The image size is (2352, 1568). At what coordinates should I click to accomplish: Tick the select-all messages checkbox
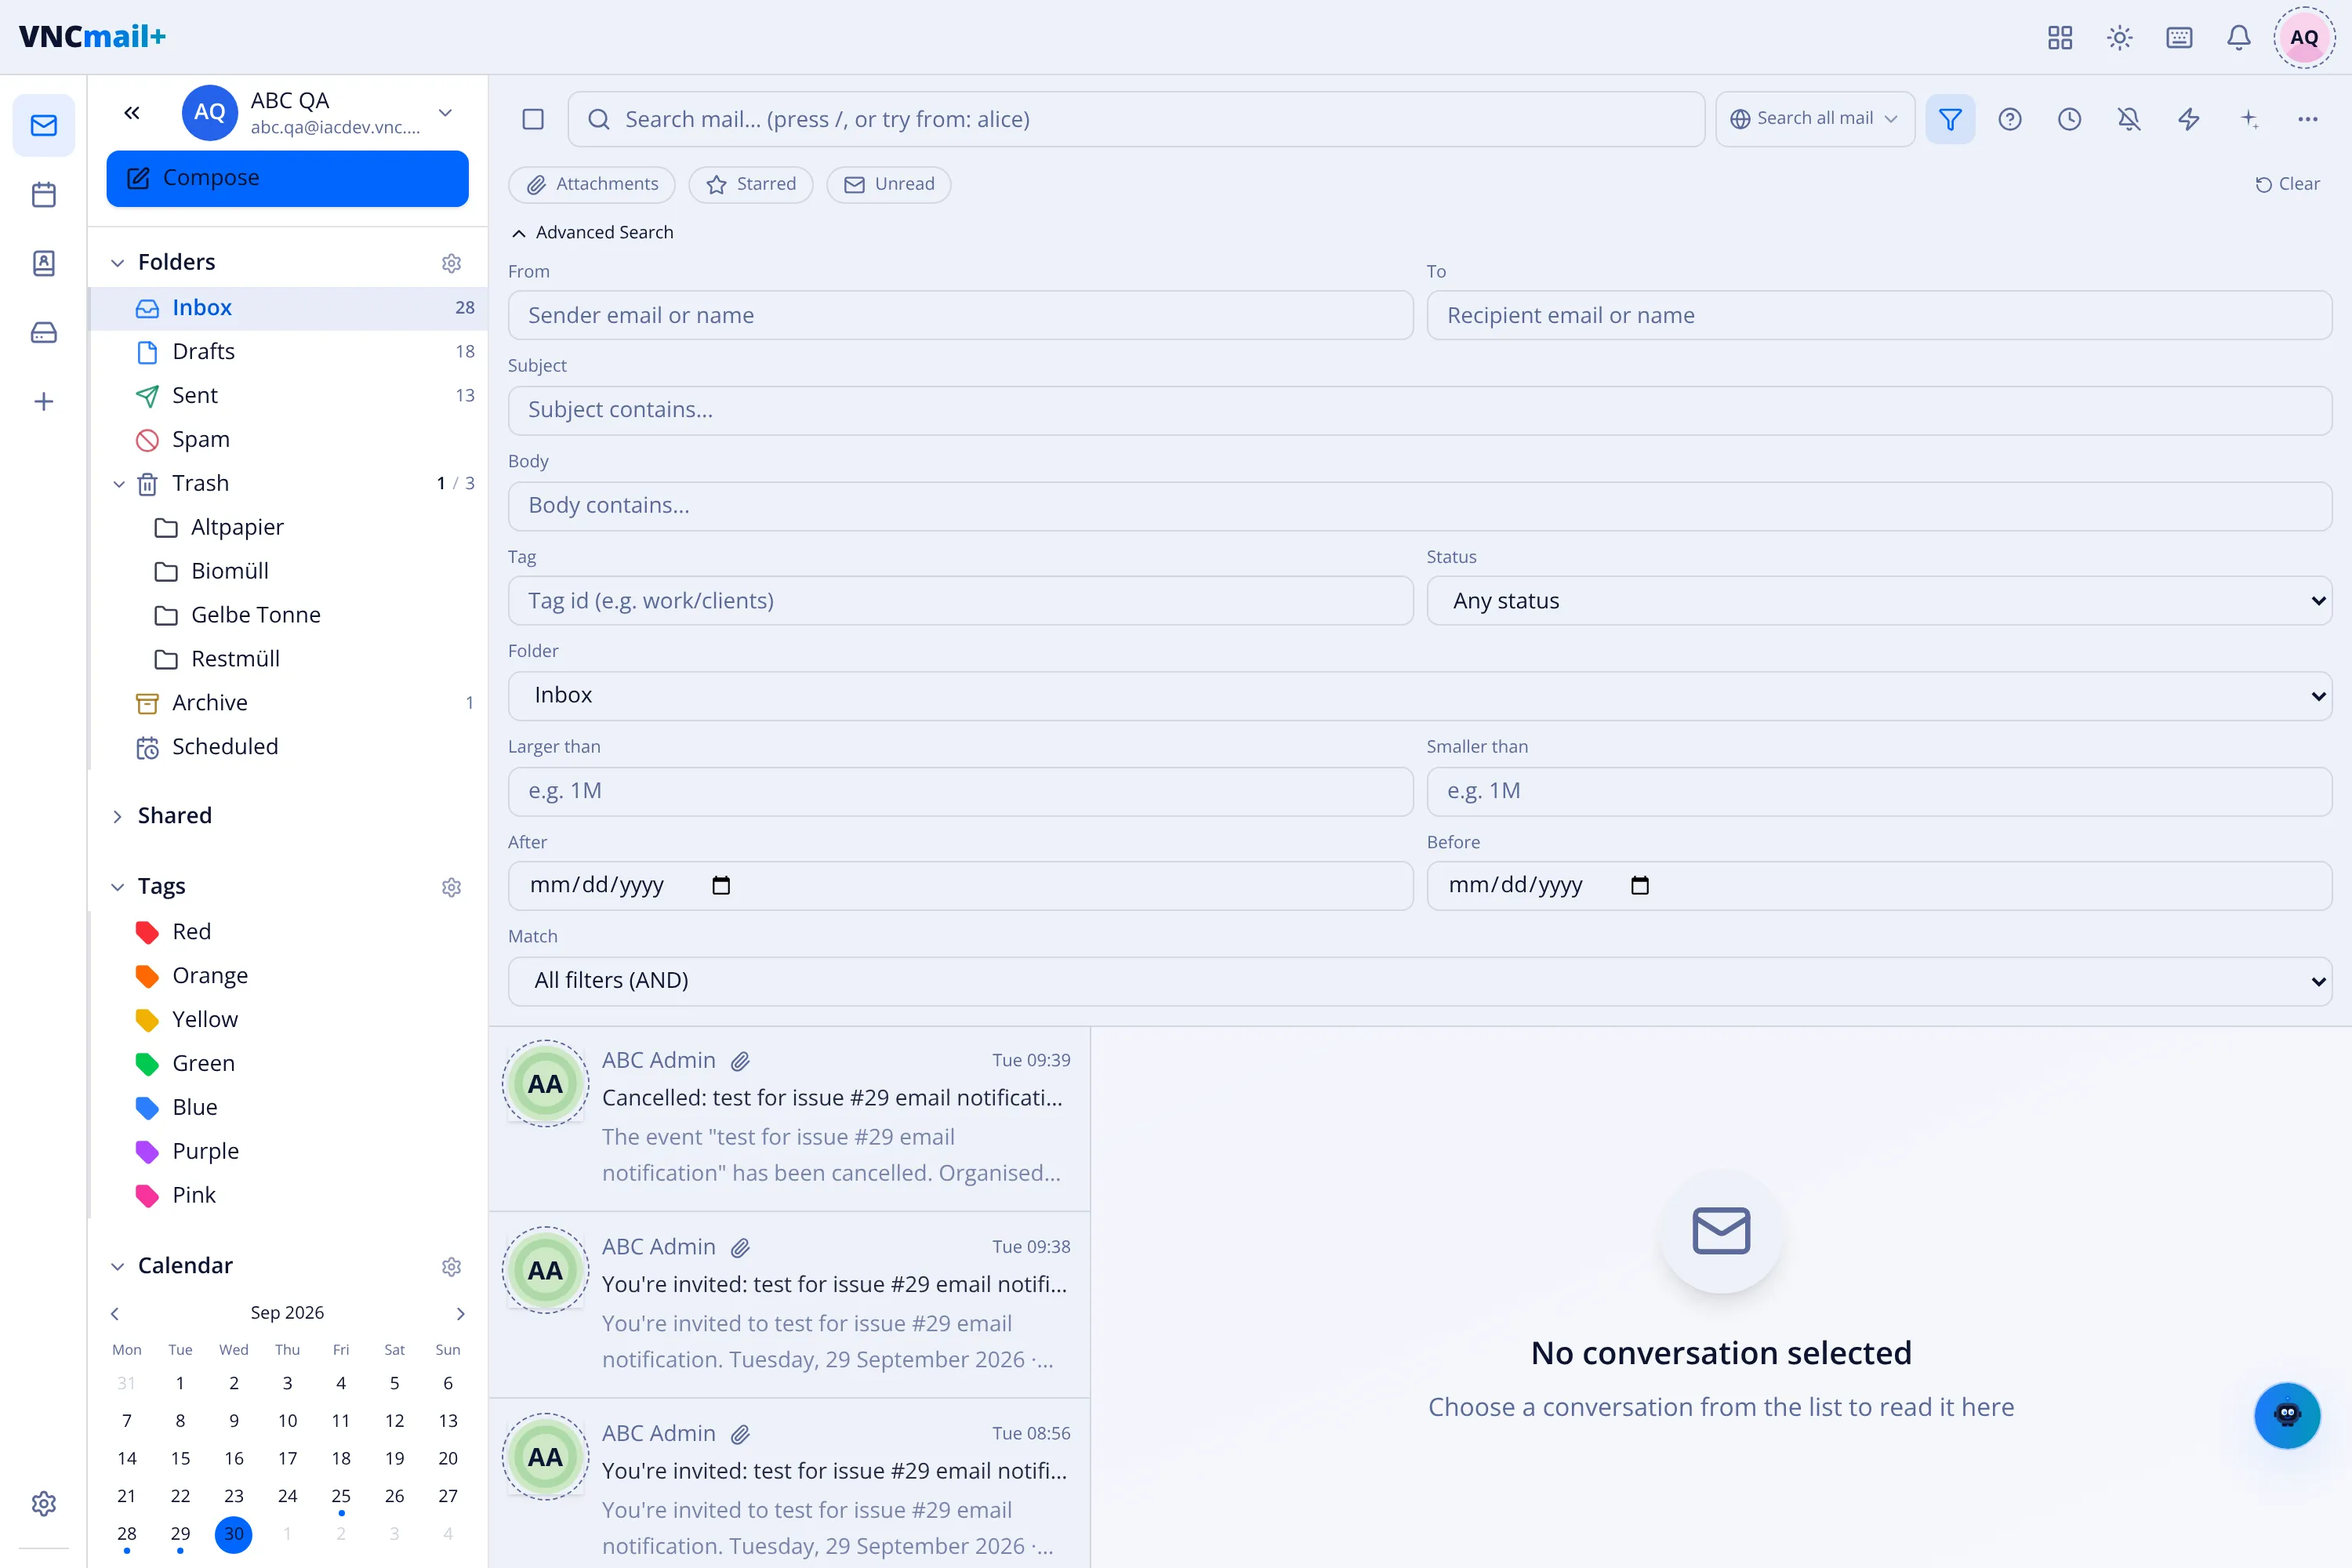pyautogui.click(x=533, y=119)
